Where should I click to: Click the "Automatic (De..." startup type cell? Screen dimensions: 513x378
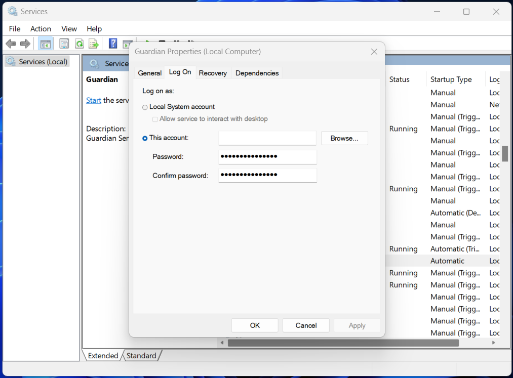pos(455,213)
